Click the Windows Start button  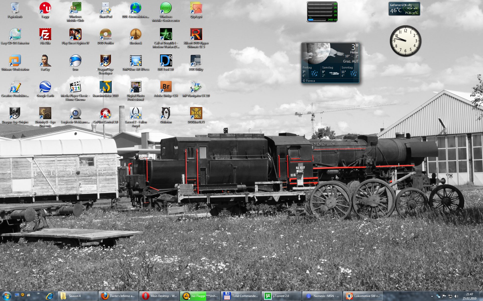[6, 296]
